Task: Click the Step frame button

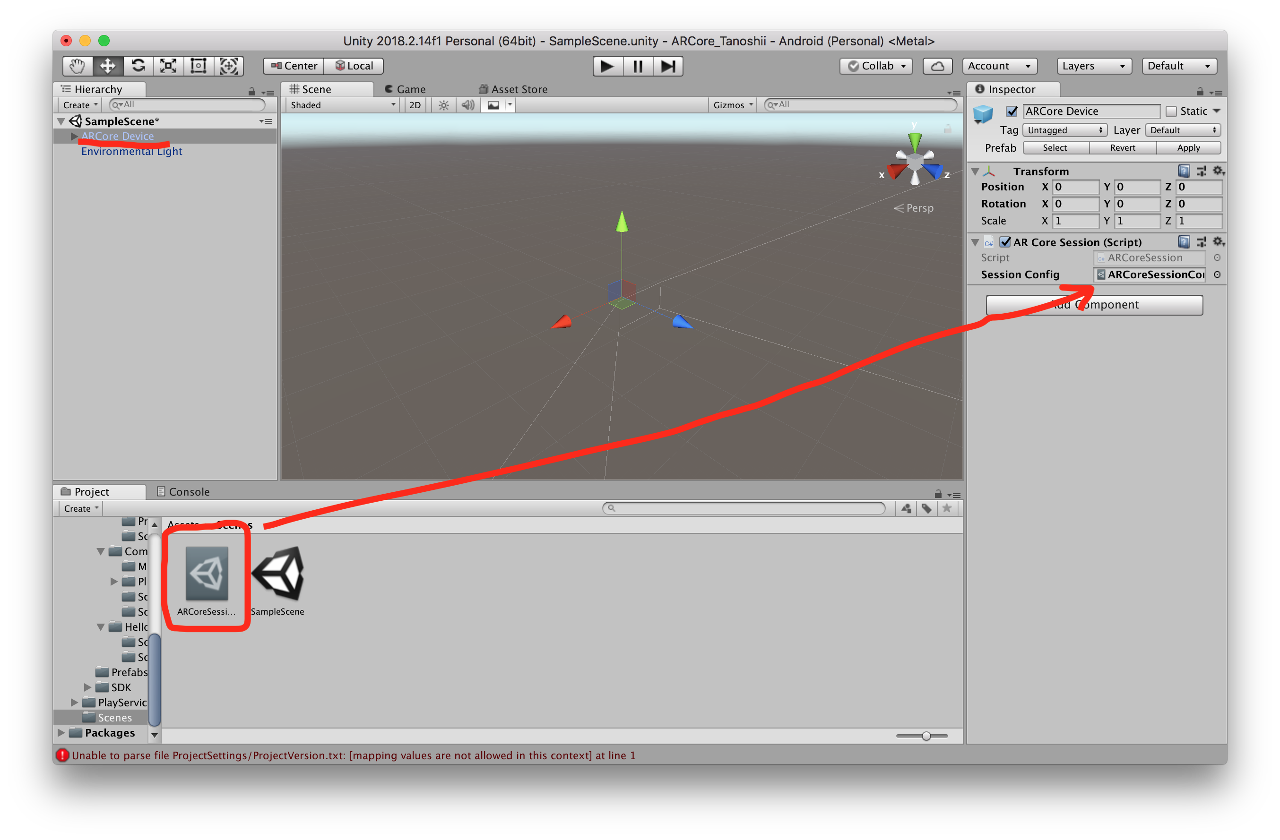Action: 668,66
